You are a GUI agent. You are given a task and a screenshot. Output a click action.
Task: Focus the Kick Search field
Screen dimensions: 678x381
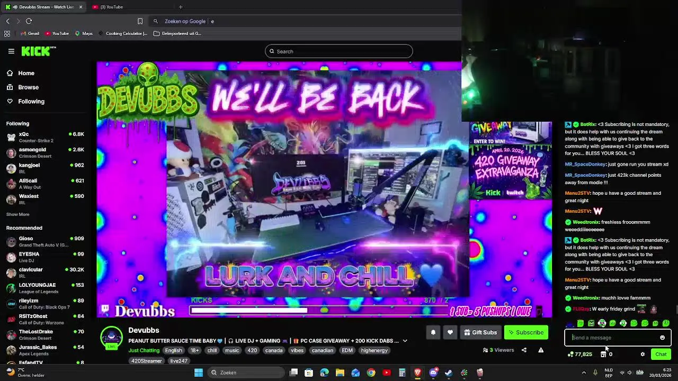(x=339, y=51)
